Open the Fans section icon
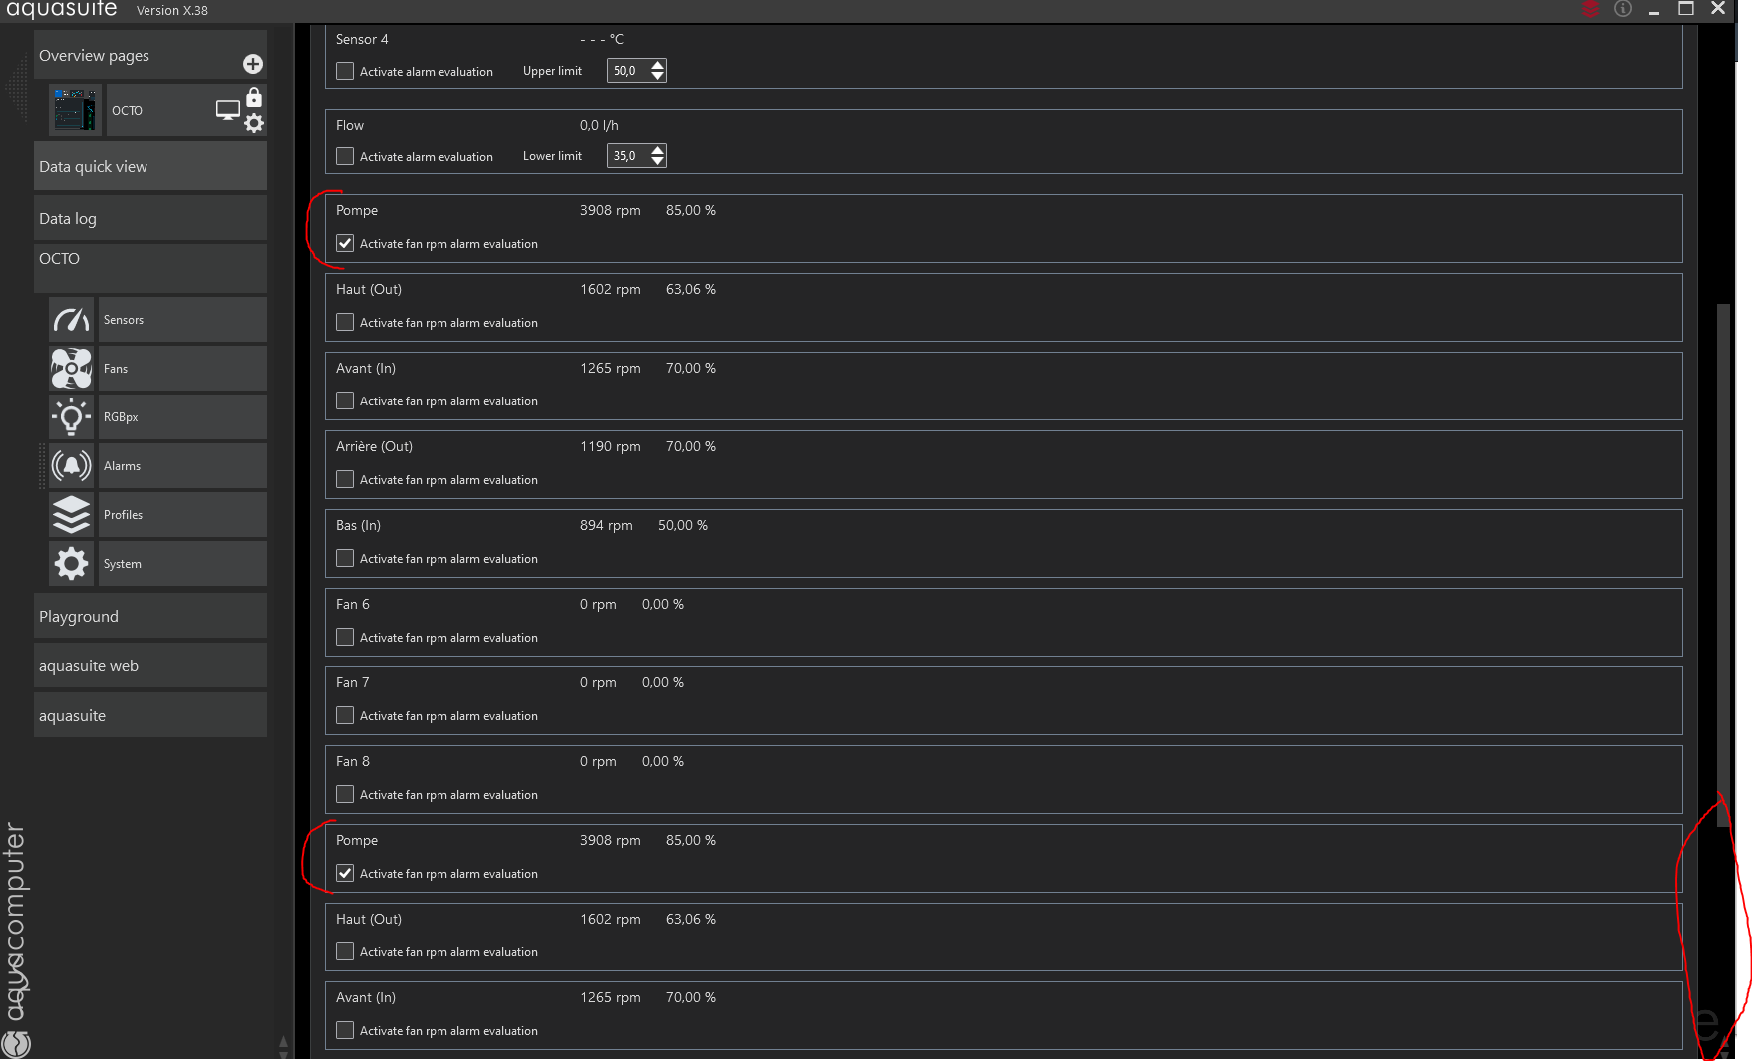 pyautogui.click(x=71, y=369)
